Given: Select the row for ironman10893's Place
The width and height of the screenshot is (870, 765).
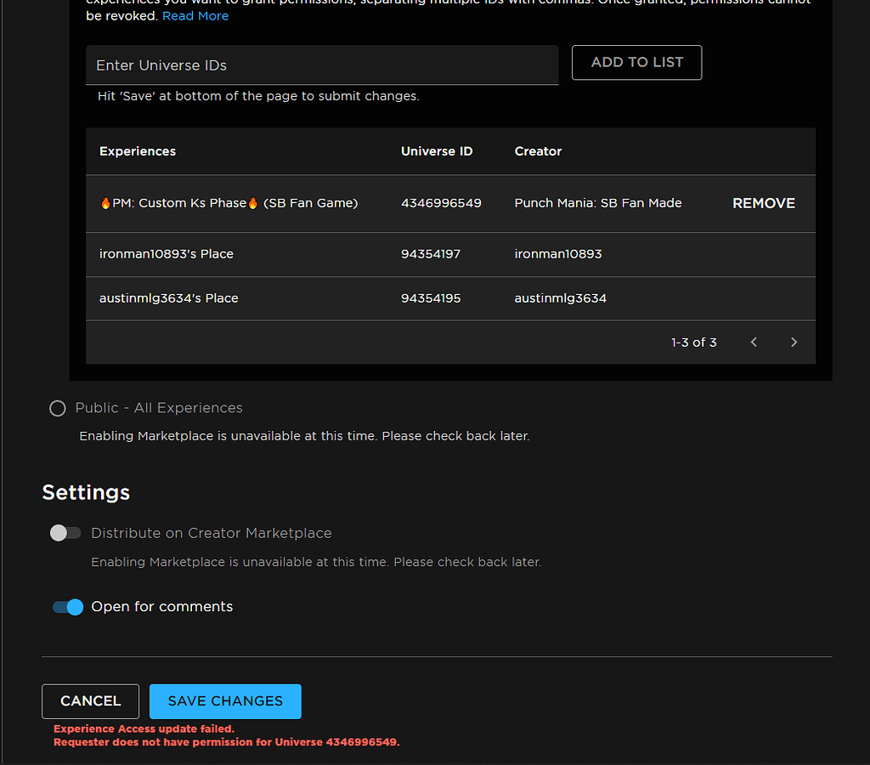Looking at the screenshot, I should pyautogui.click(x=167, y=254).
